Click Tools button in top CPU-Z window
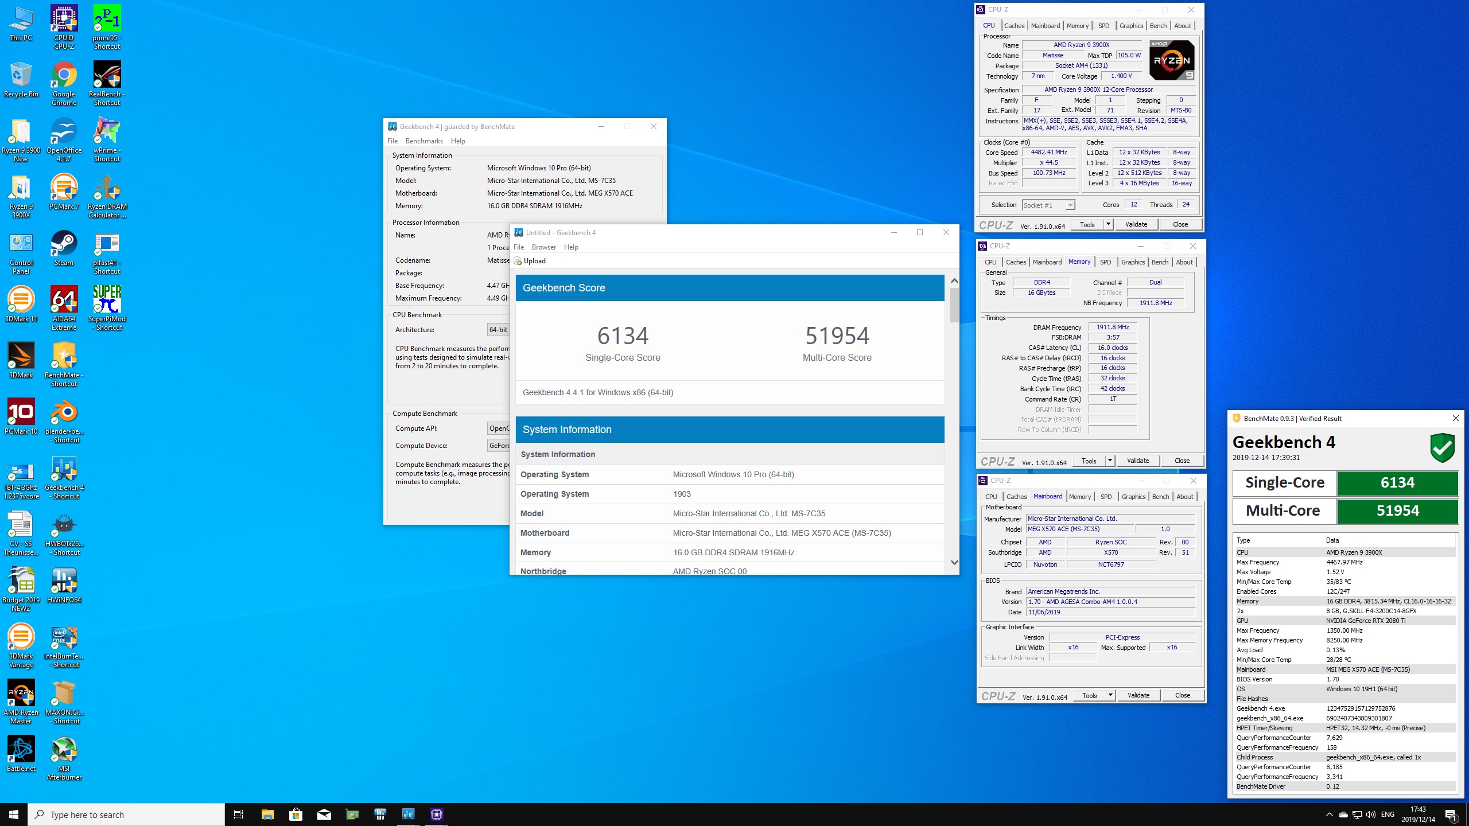 pos(1087,225)
